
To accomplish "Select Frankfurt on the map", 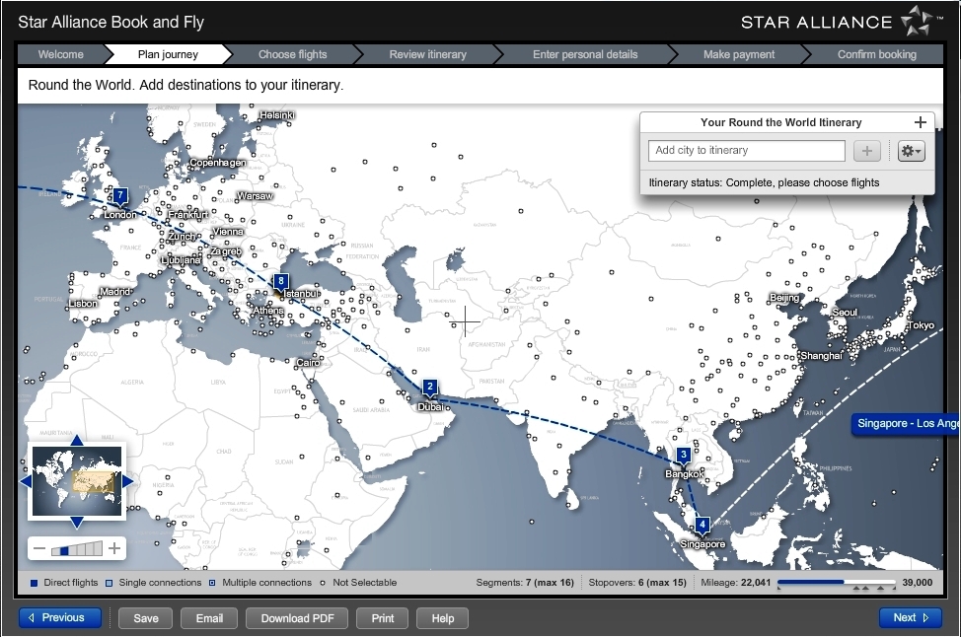I will [x=188, y=214].
